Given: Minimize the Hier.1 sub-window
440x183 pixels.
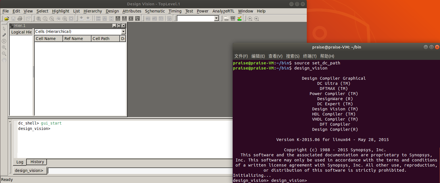Looking at the screenshot, I should [x=114, y=26].
